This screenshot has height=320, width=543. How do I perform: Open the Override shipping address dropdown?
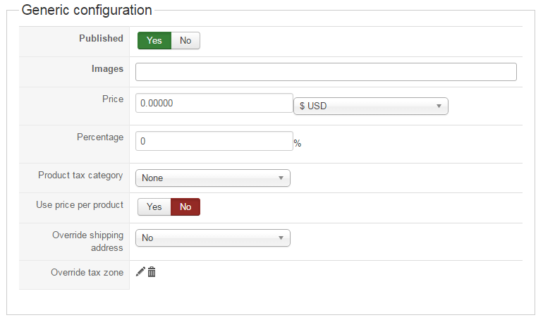(212, 238)
